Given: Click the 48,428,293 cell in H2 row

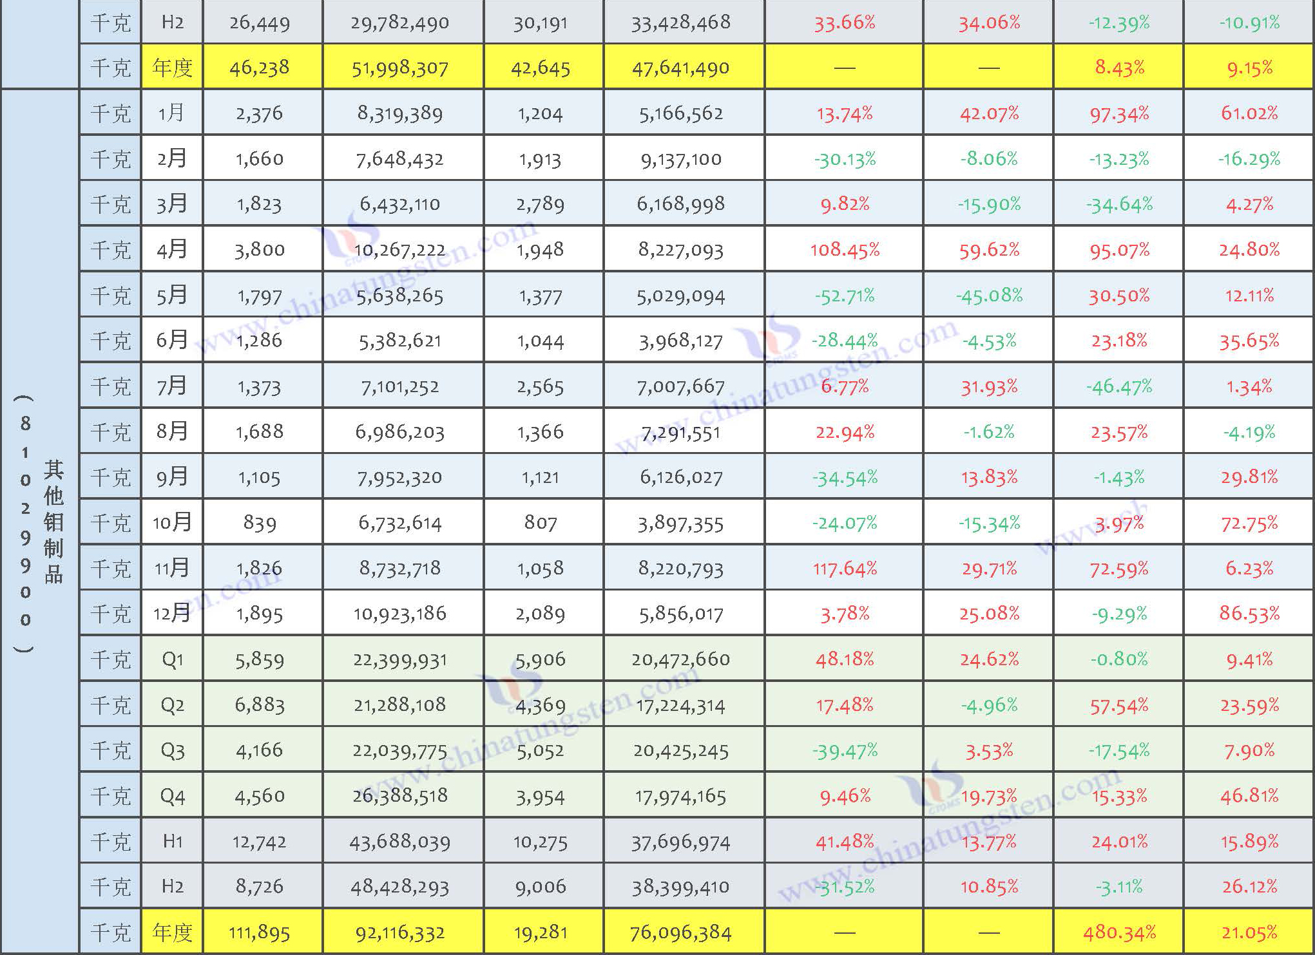Looking at the screenshot, I should 399,887.
